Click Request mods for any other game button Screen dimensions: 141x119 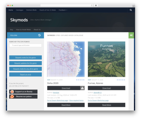pyautogui.click(x=25, y=69)
